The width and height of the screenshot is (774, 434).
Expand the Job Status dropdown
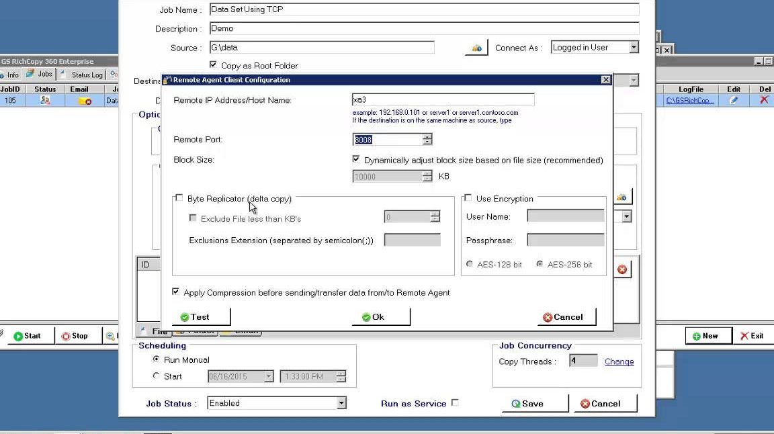tap(341, 403)
